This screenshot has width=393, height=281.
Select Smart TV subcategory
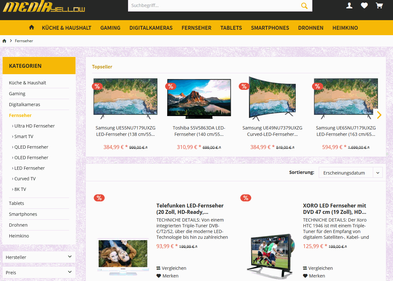coord(24,137)
